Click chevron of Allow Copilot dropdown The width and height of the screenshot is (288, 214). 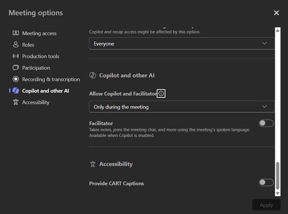click(x=264, y=106)
